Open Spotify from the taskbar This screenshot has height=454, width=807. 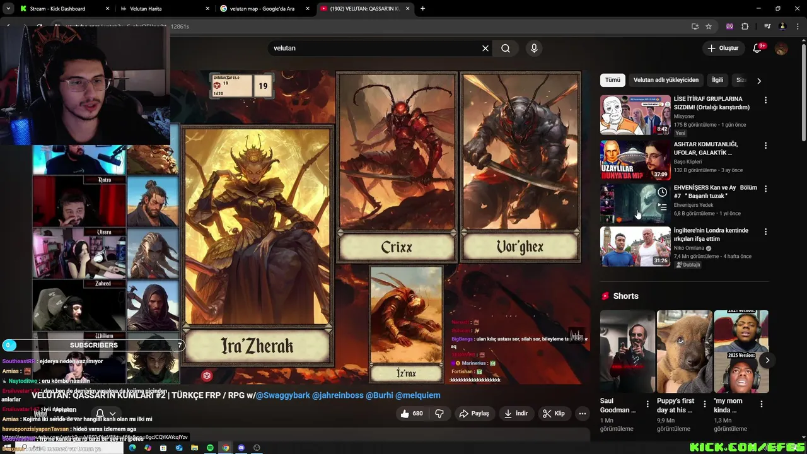pyautogui.click(x=210, y=448)
